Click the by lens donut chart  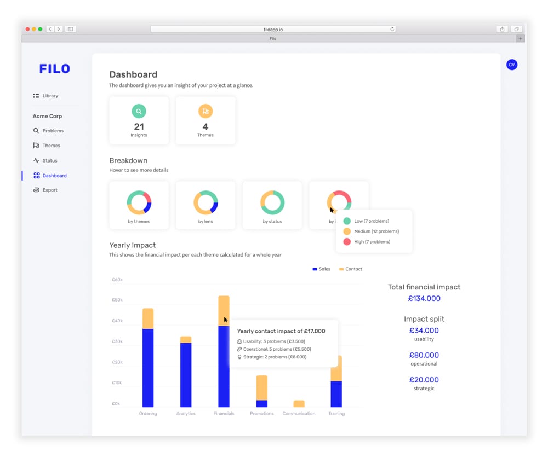206,202
